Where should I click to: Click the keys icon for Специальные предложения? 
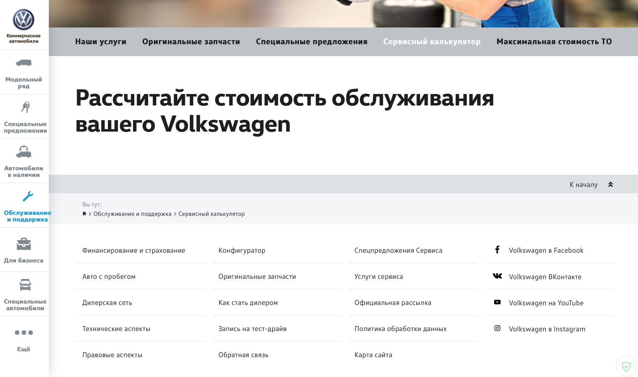pos(25,107)
